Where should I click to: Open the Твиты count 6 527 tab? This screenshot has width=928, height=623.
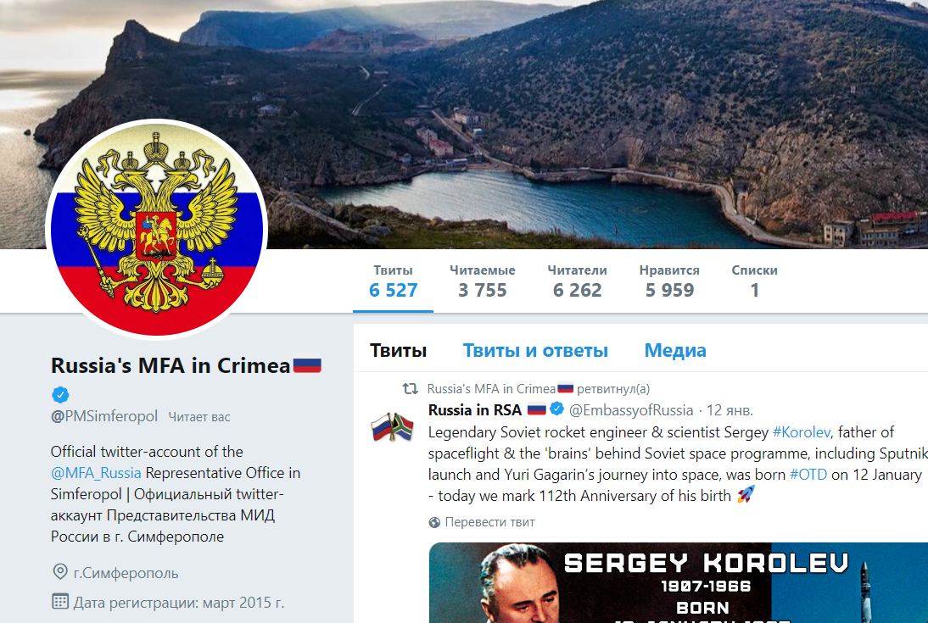[393, 281]
